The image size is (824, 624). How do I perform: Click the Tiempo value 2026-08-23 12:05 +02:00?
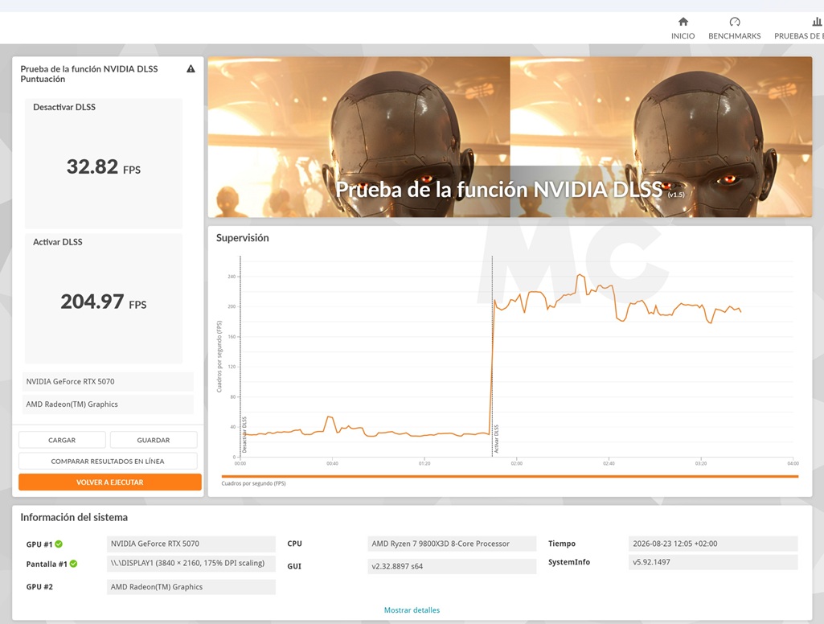tap(713, 544)
